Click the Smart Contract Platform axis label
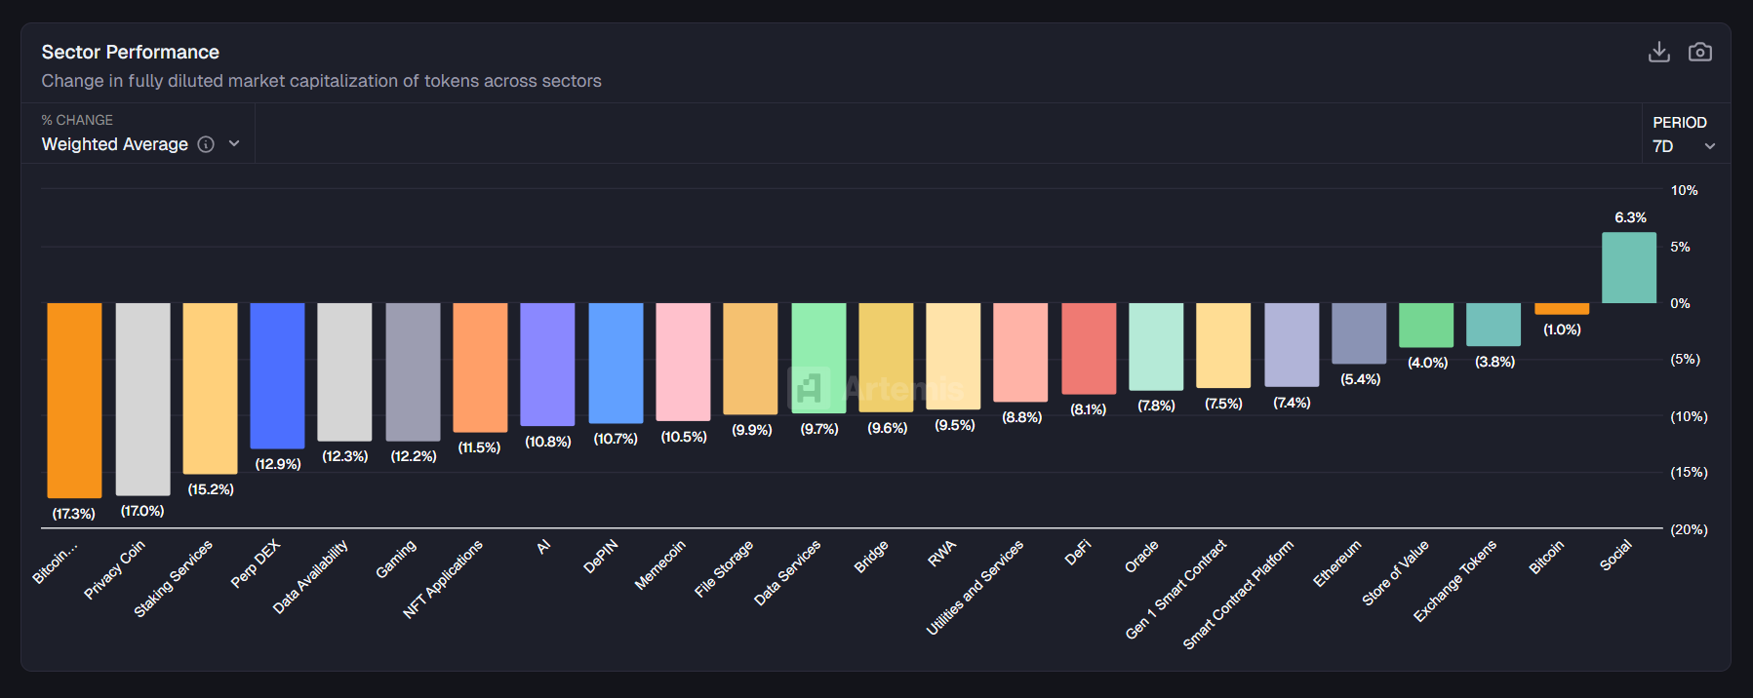The width and height of the screenshot is (1753, 698). pos(1239,594)
